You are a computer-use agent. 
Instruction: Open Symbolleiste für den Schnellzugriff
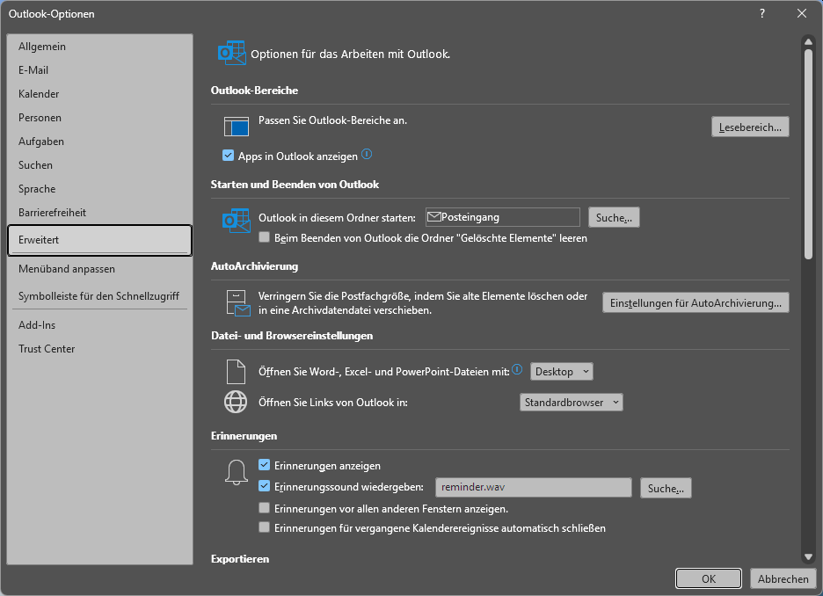pyautogui.click(x=99, y=296)
